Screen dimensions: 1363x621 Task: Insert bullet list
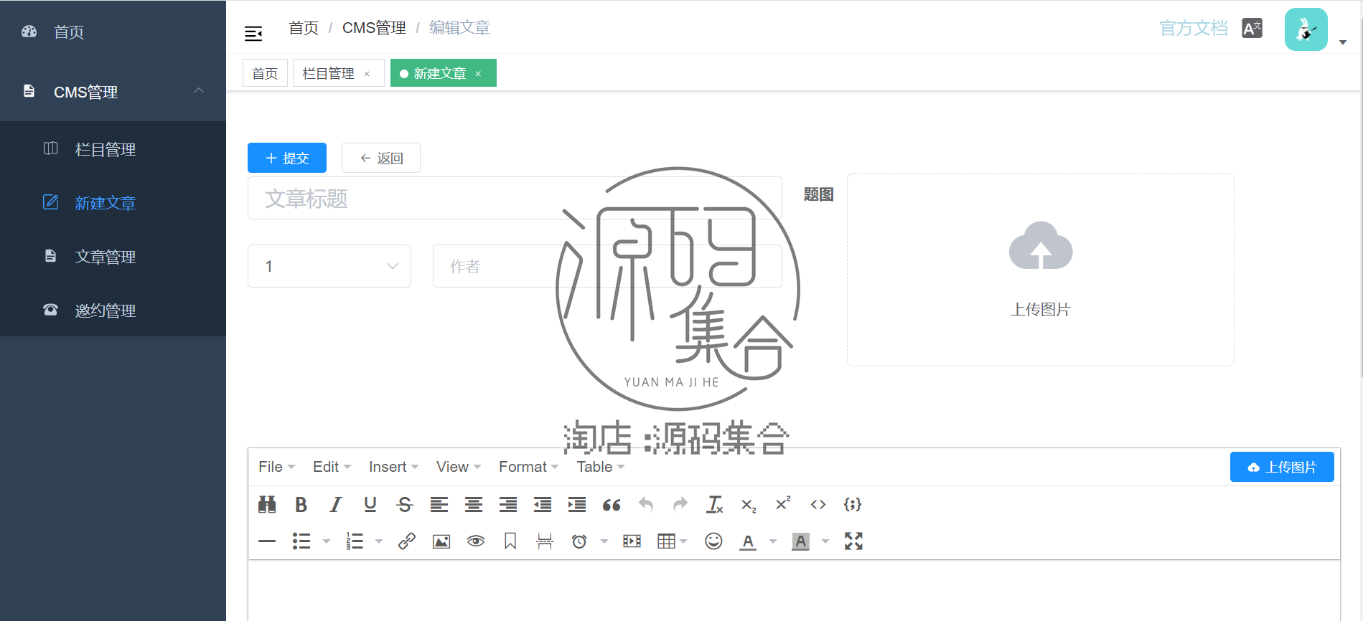click(x=301, y=541)
